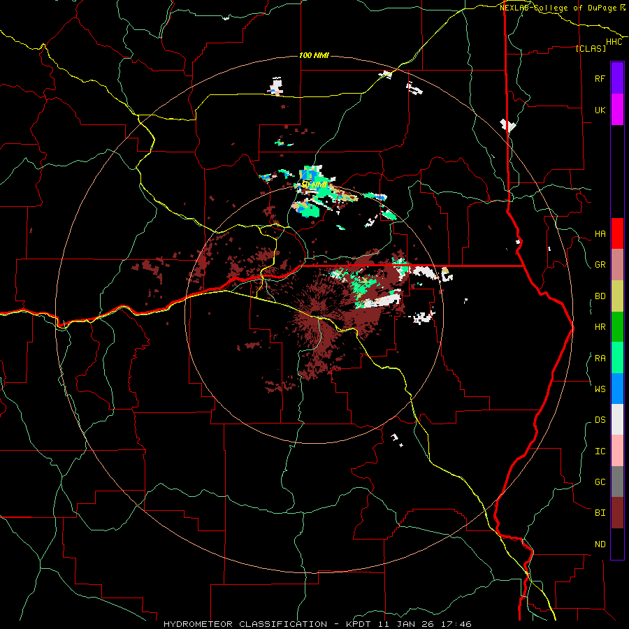Click the 100 NMI range ring label

pos(314,55)
